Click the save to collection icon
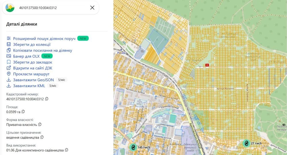 9,44
